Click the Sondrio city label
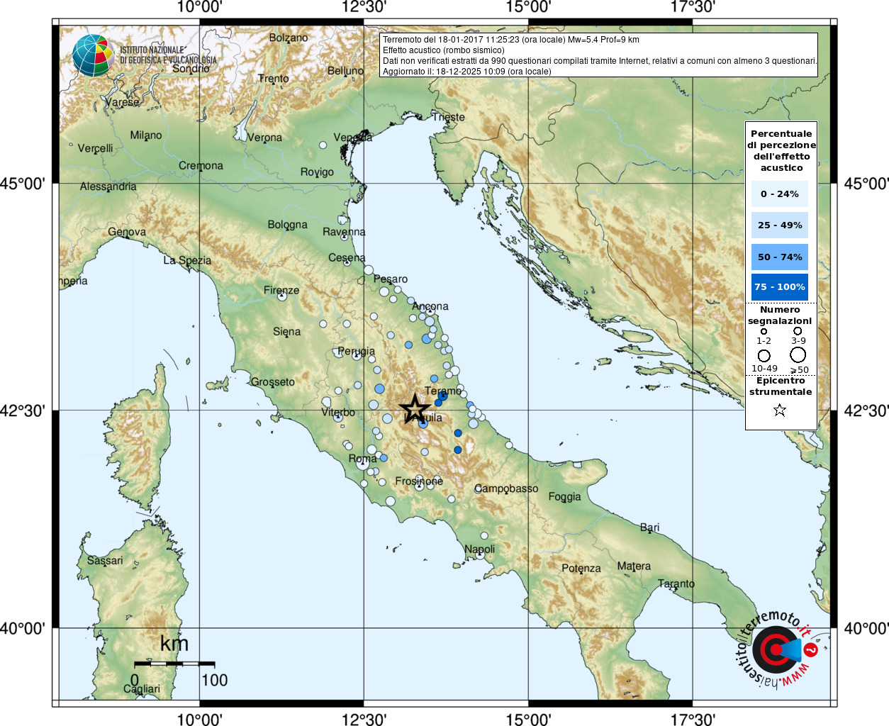 191,68
